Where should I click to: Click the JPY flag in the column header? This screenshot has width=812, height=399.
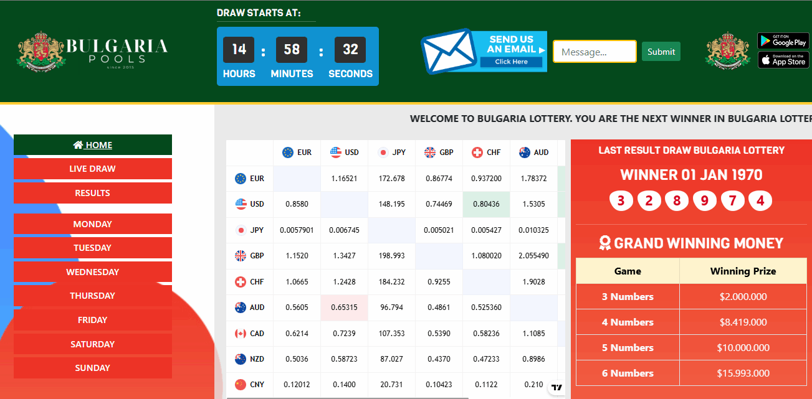point(383,153)
